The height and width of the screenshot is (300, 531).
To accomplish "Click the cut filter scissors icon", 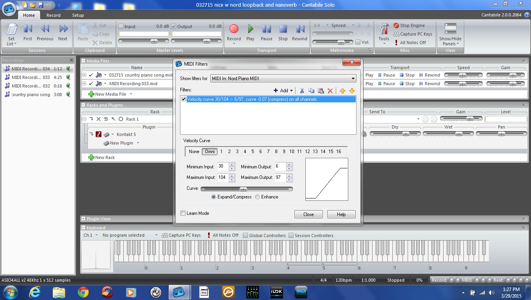I will pyautogui.click(x=302, y=91).
